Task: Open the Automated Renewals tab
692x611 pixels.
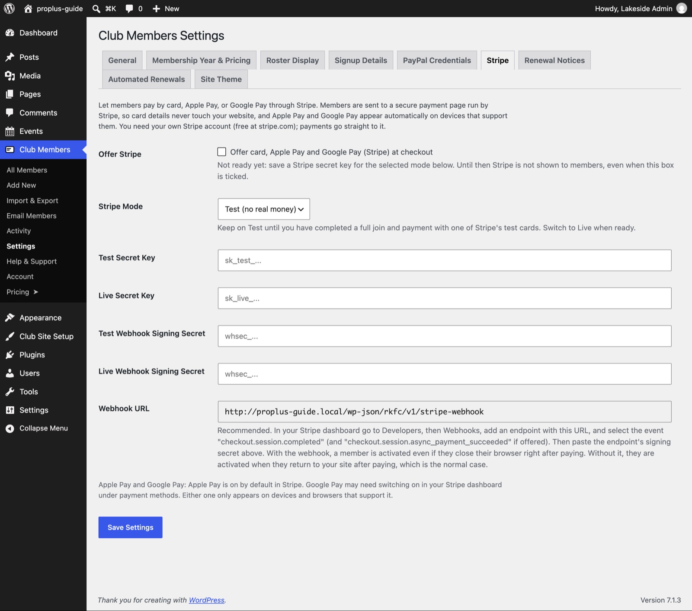Action: (x=147, y=79)
